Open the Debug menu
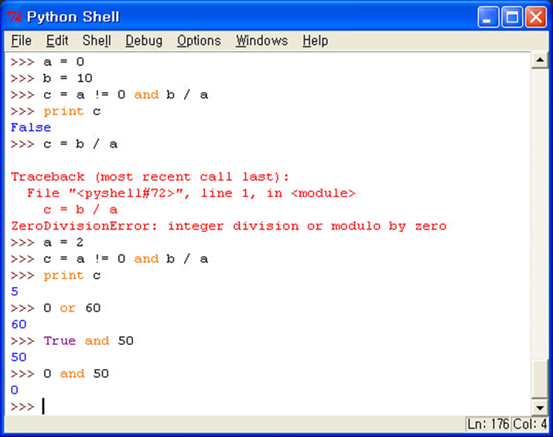This screenshot has height=437, width=553. 144,41
